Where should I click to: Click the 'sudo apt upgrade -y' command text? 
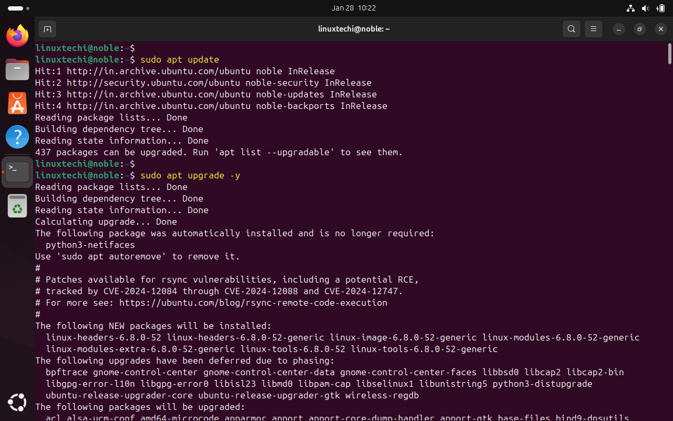click(x=190, y=175)
